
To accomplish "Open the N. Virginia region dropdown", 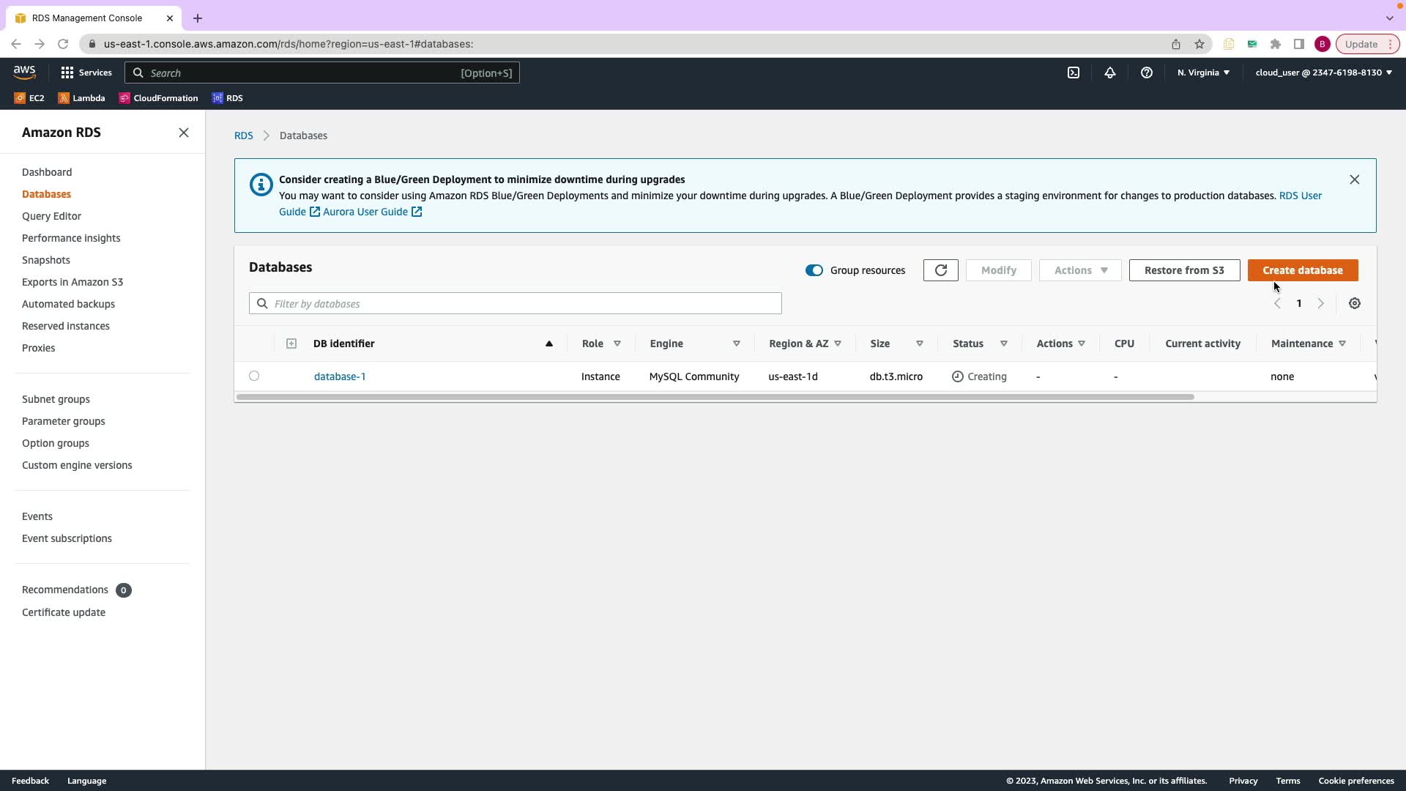I will tap(1203, 73).
